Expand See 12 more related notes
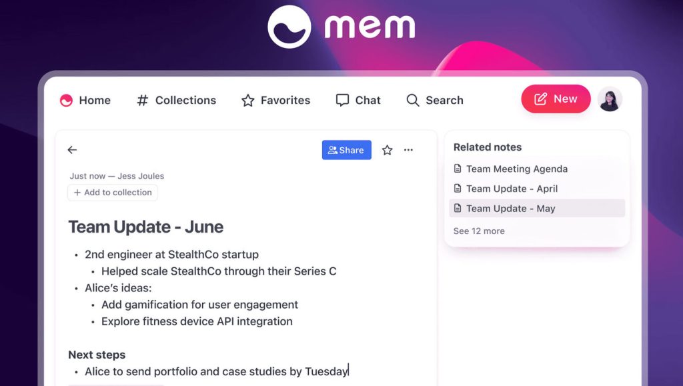Viewport: 683px width, 386px height. (479, 231)
